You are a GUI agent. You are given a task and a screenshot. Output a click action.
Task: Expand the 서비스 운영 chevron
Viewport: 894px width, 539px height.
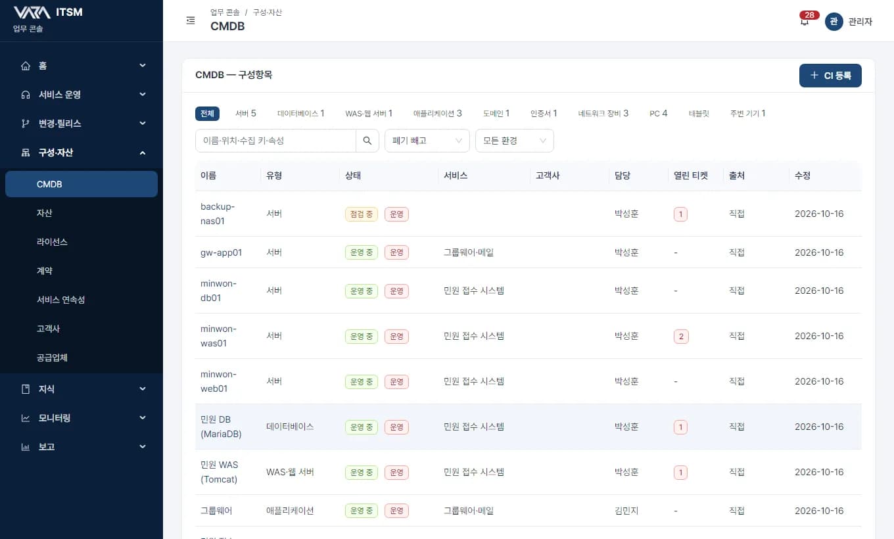[143, 95]
